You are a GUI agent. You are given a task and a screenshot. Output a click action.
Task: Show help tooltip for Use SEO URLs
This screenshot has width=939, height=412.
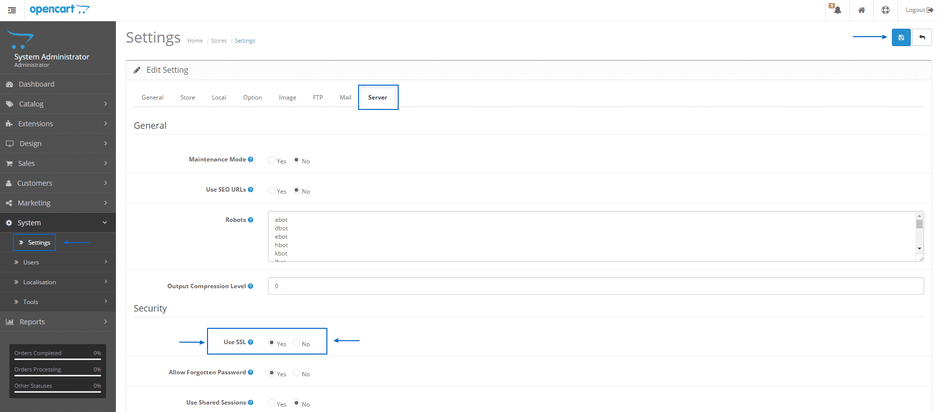click(251, 190)
